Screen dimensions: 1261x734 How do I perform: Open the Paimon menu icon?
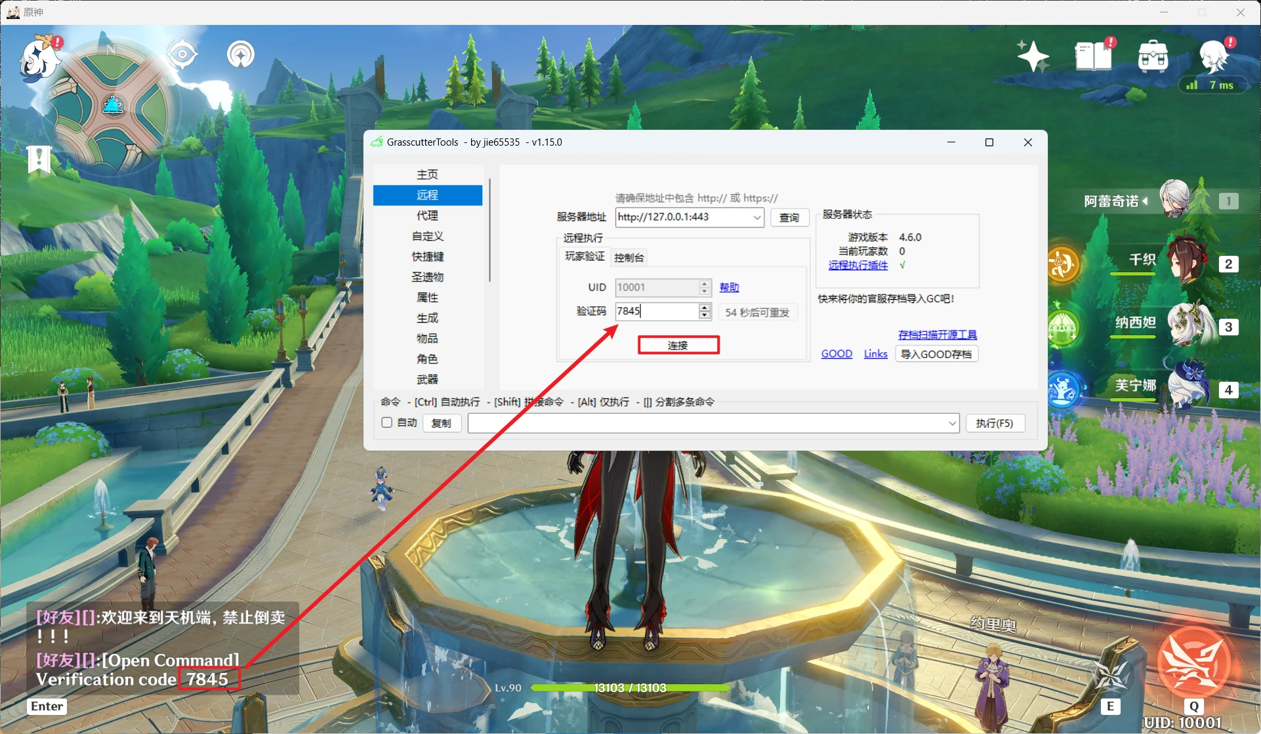[41, 59]
